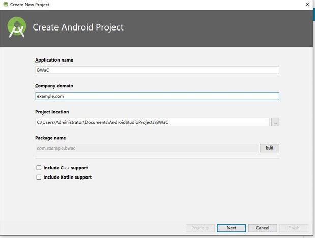Click the greyed-out Package name field

147,148
